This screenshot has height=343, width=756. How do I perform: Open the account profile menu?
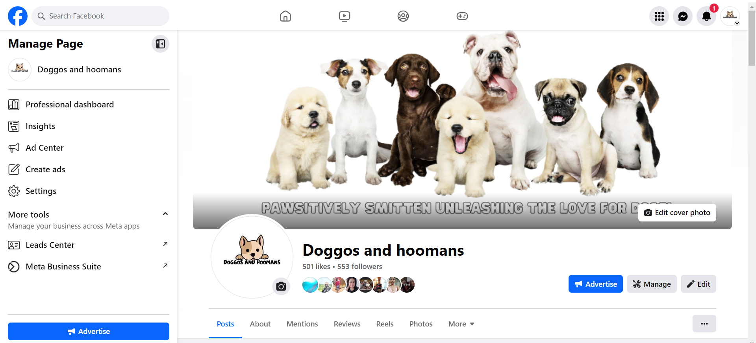(730, 16)
